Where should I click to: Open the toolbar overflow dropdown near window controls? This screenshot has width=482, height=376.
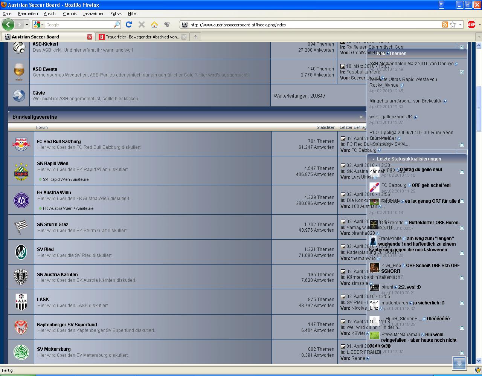point(441,5)
